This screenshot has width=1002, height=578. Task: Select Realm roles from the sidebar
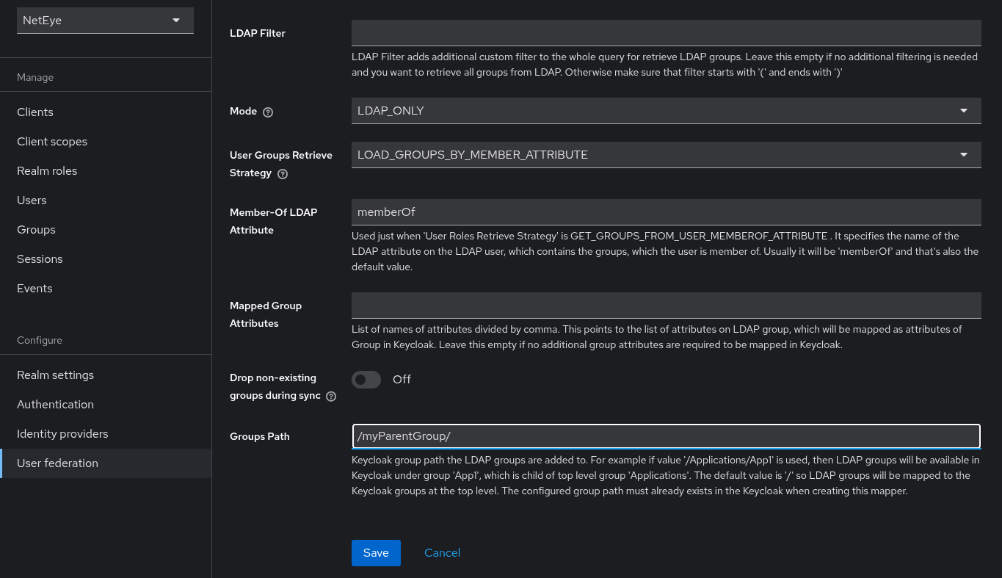point(46,170)
